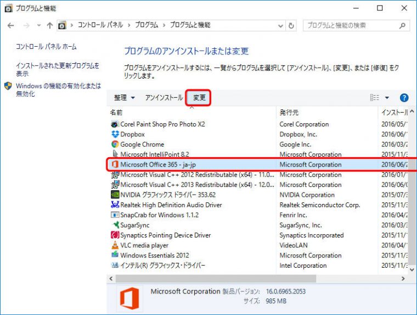The image size is (417, 315).
Task: Expand the chevron after プログラム in the address bar
Action: tap(164, 25)
